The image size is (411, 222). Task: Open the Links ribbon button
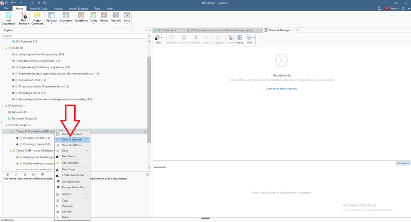click(127, 18)
